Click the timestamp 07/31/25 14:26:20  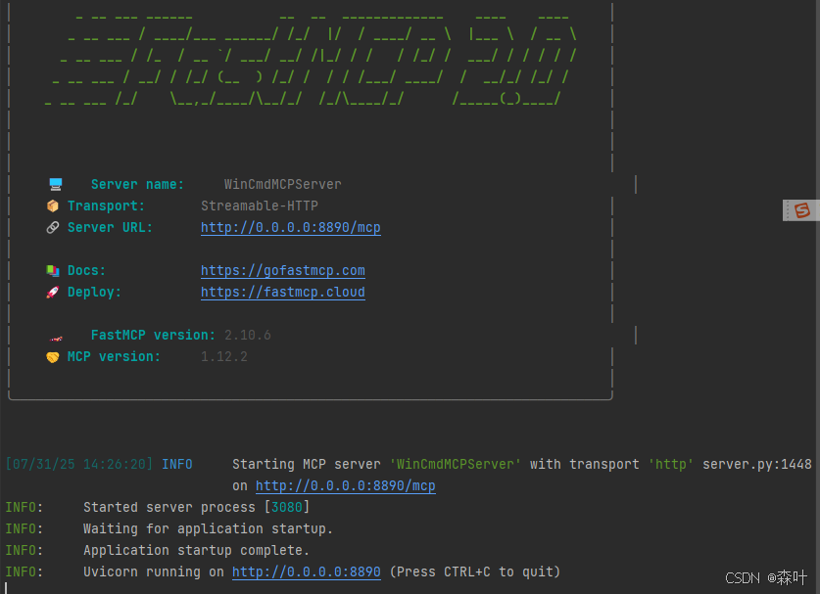click(x=79, y=465)
